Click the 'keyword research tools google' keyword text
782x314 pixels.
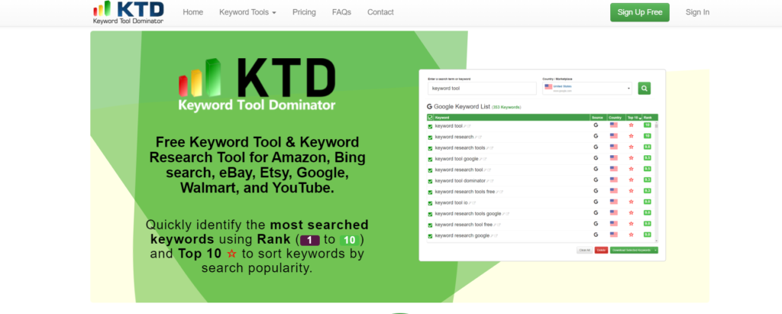[468, 213]
